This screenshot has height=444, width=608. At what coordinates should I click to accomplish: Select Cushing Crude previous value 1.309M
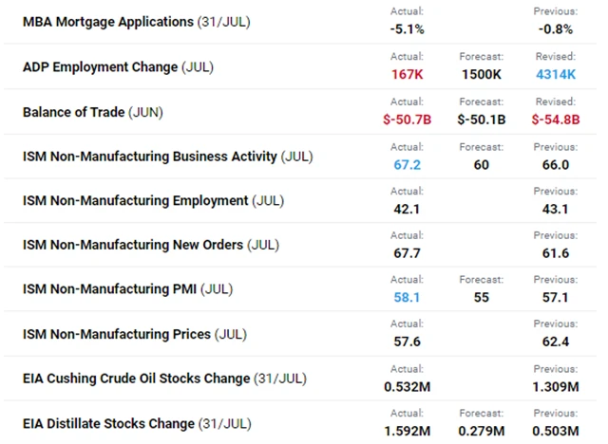555,386
